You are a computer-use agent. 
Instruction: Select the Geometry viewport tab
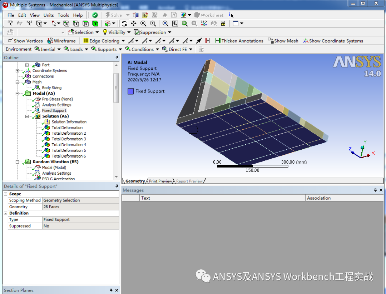tap(135, 181)
